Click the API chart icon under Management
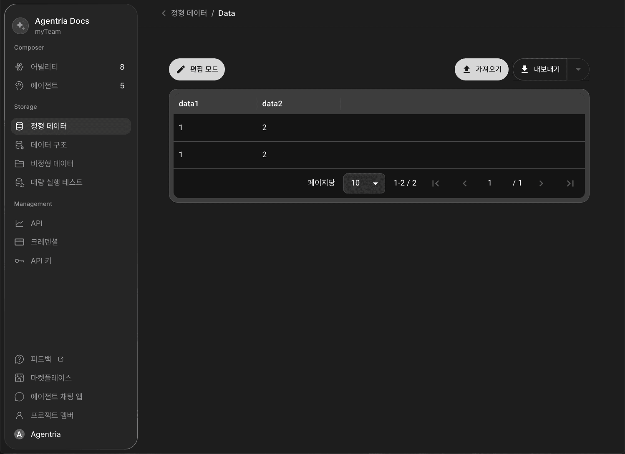 pyautogui.click(x=19, y=223)
